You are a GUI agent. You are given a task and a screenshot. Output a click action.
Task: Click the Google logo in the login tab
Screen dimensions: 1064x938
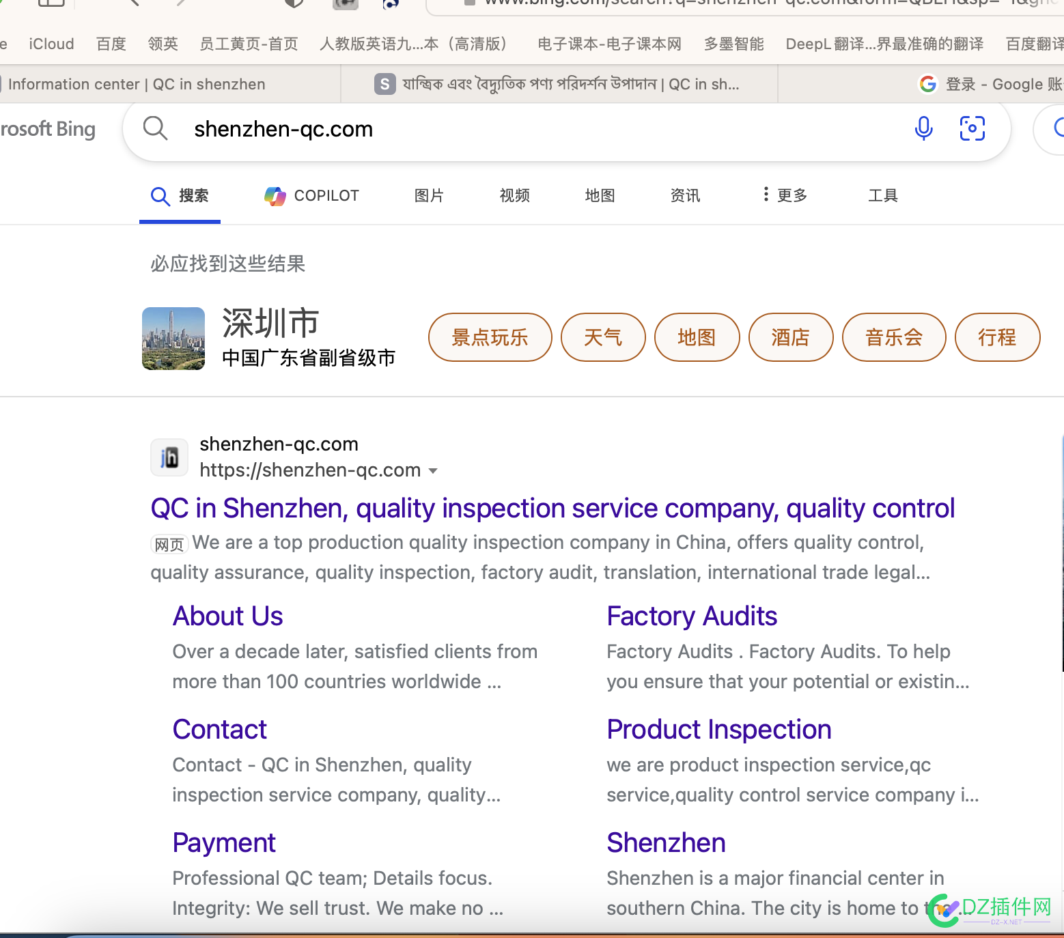927,84
